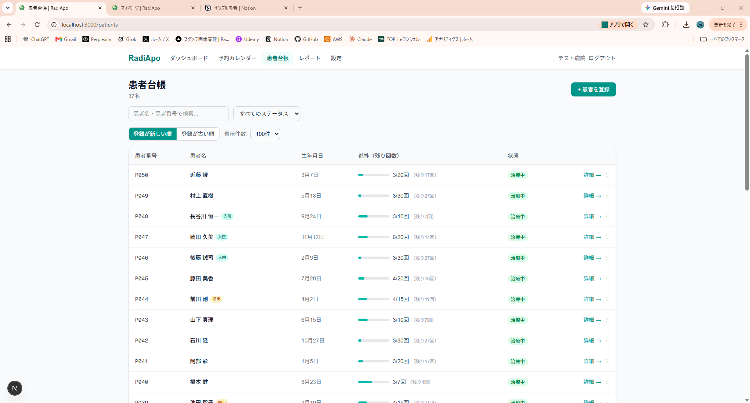This screenshot has width=750, height=403.
Task: Open the browser extensions icon
Action: click(666, 25)
